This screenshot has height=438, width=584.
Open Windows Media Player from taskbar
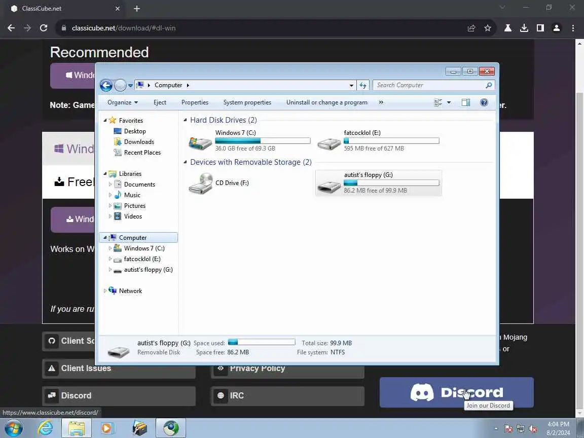(x=107, y=428)
